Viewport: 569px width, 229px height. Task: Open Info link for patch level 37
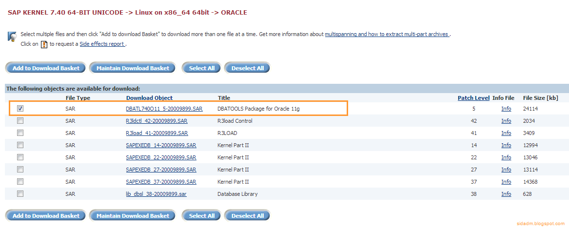pos(506,182)
